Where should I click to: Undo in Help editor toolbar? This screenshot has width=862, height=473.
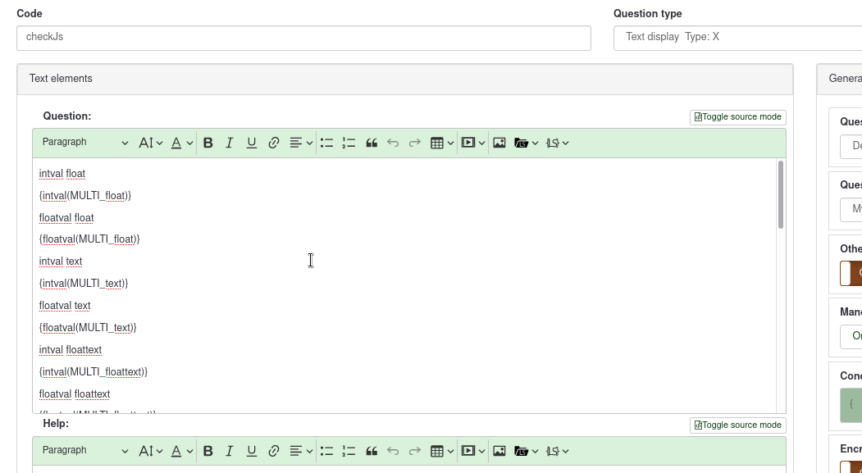click(x=393, y=451)
